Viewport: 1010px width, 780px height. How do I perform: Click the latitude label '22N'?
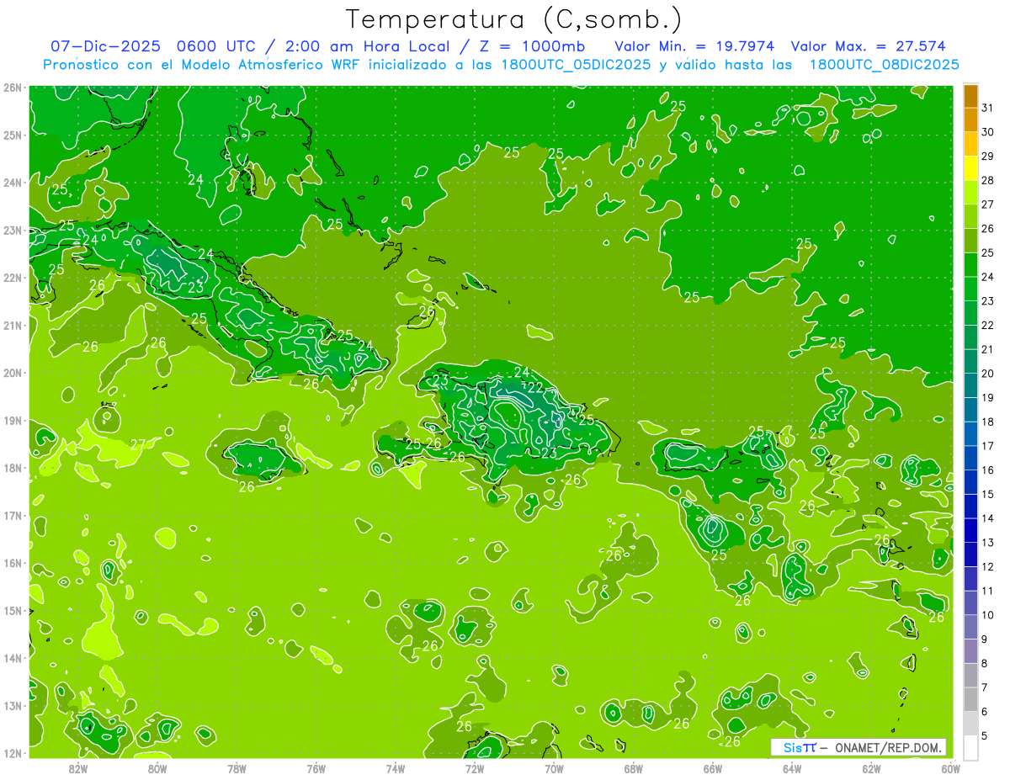[x=13, y=278]
